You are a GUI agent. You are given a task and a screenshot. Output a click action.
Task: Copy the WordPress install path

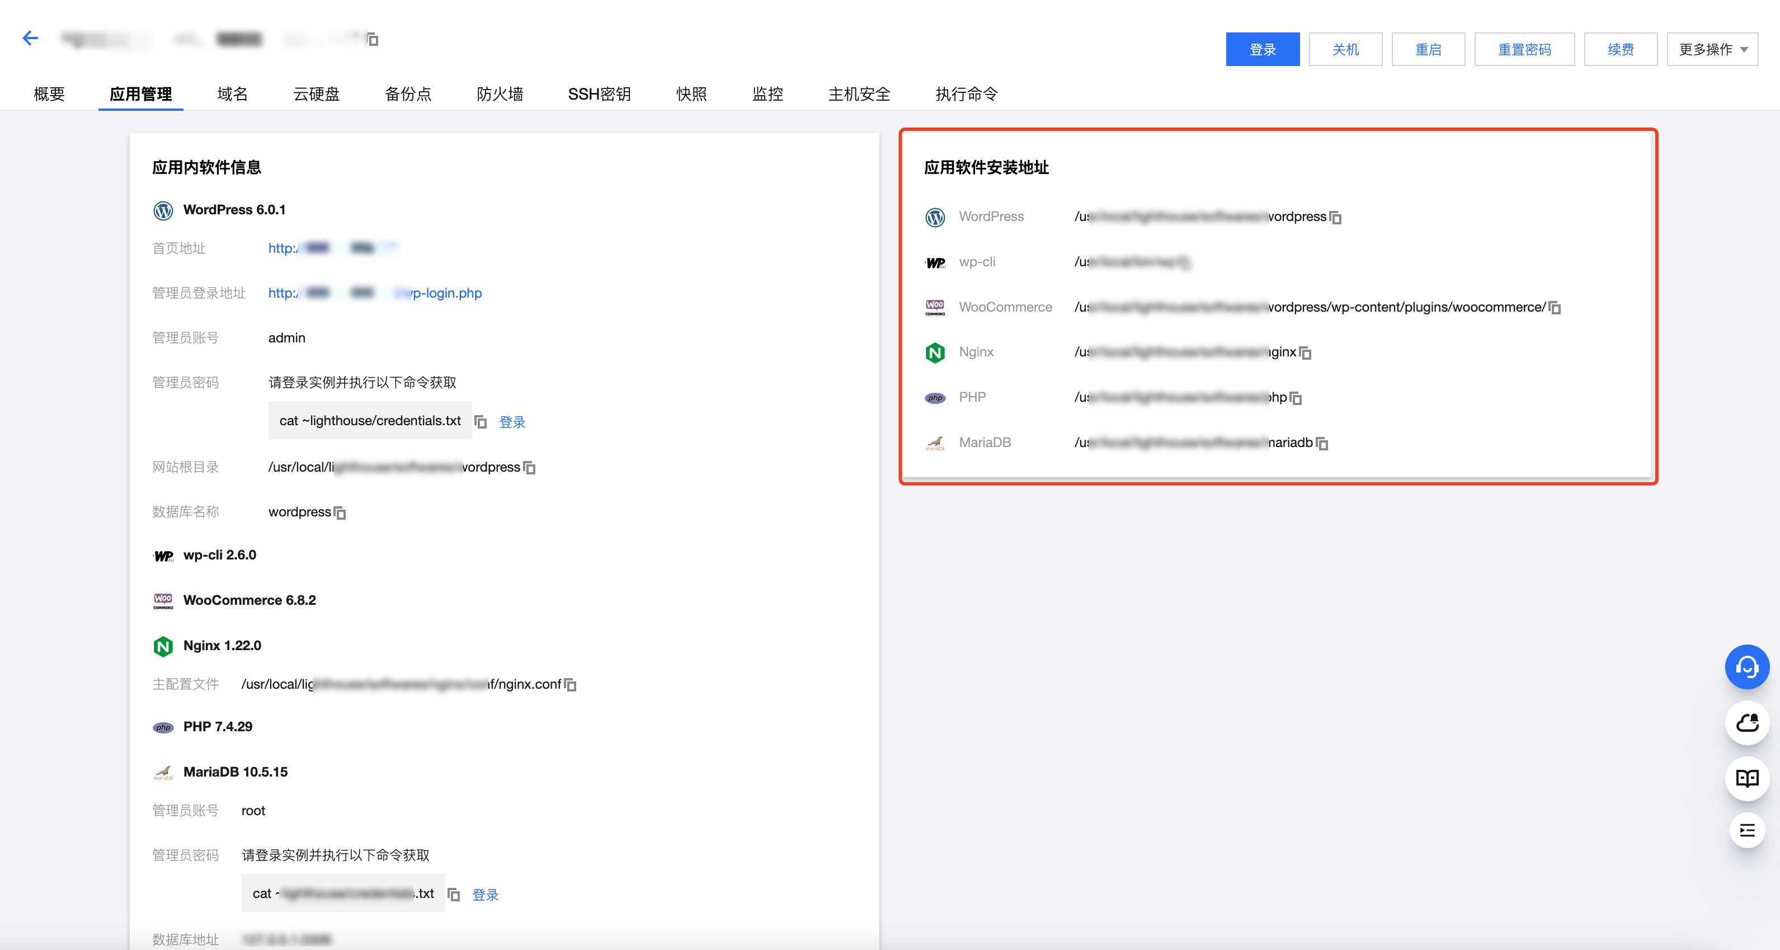(1335, 218)
